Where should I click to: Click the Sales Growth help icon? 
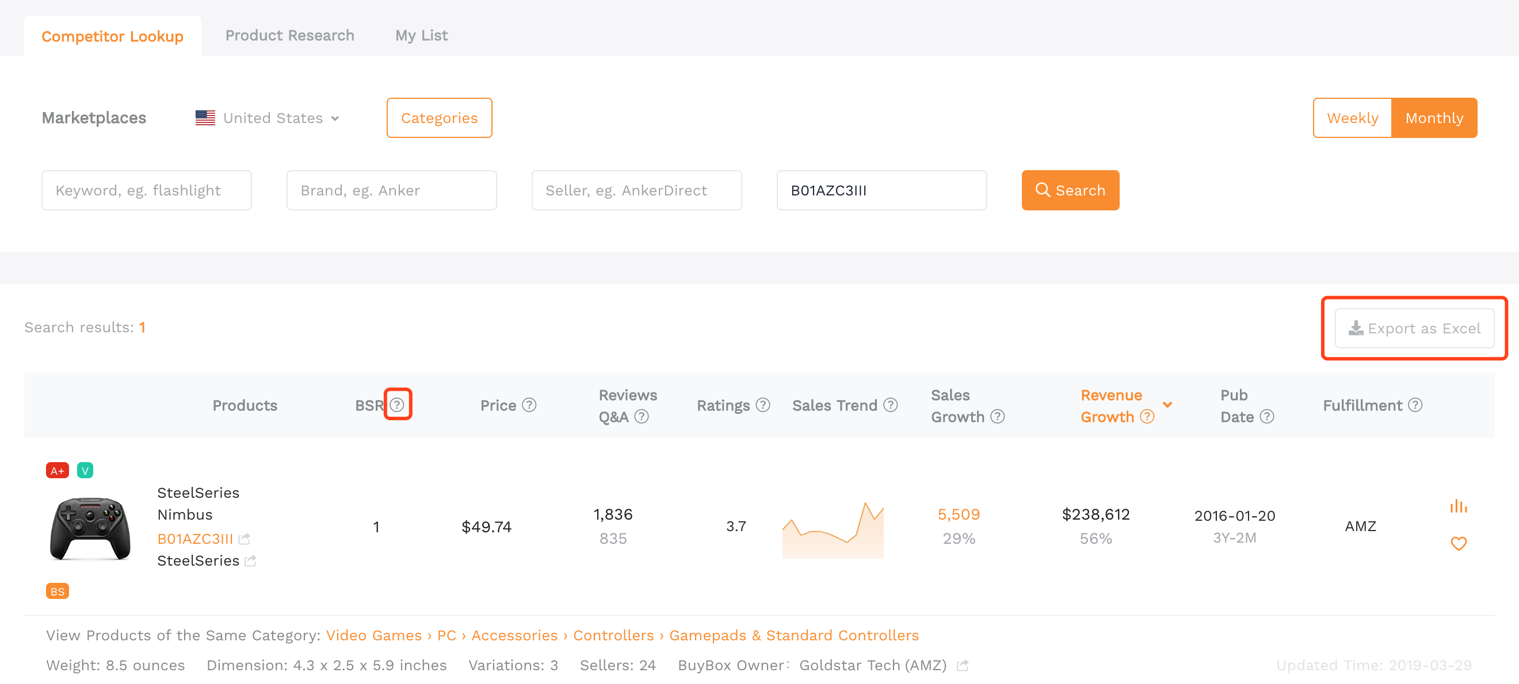[x=998, y=417]
